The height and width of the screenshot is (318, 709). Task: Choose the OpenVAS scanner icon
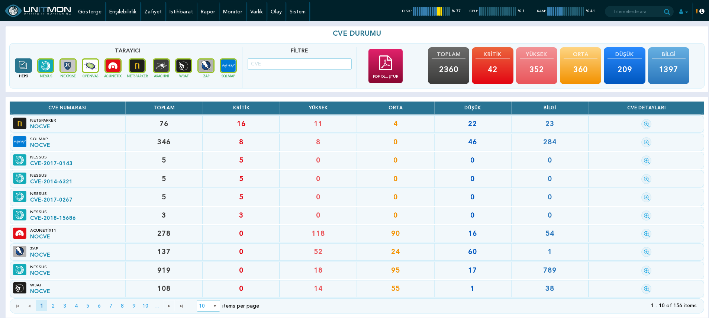click(x=90, y=66)
